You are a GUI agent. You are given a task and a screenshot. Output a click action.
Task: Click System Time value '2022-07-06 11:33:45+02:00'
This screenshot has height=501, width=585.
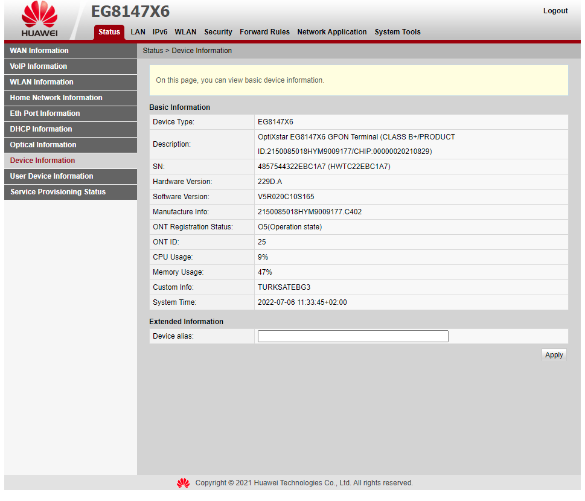pyautogui.click(x=302, y=302)
